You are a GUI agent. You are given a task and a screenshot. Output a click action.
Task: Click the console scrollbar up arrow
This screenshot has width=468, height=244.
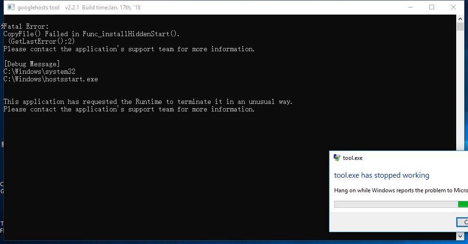click(x=460, y=19)
